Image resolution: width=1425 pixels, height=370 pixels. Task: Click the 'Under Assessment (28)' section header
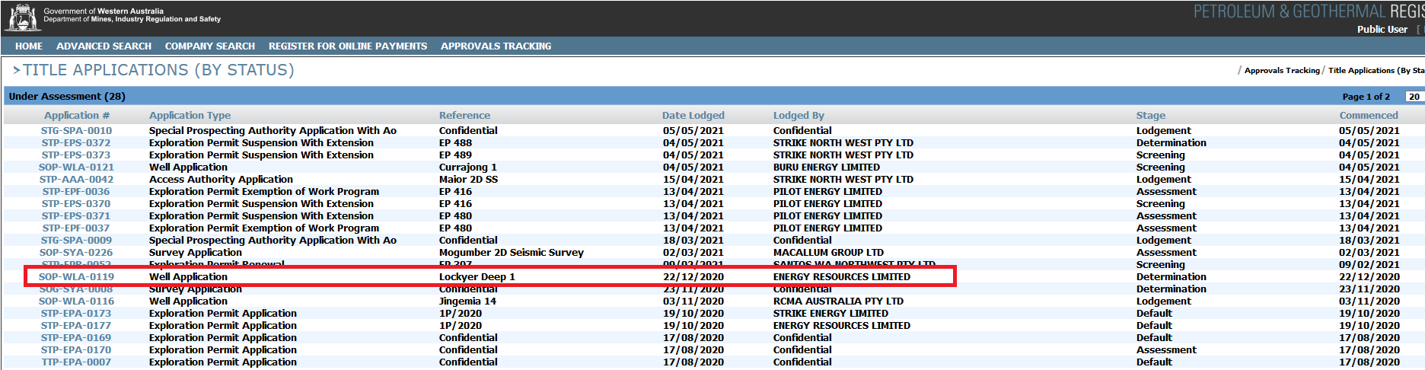[x=67, y=97]
